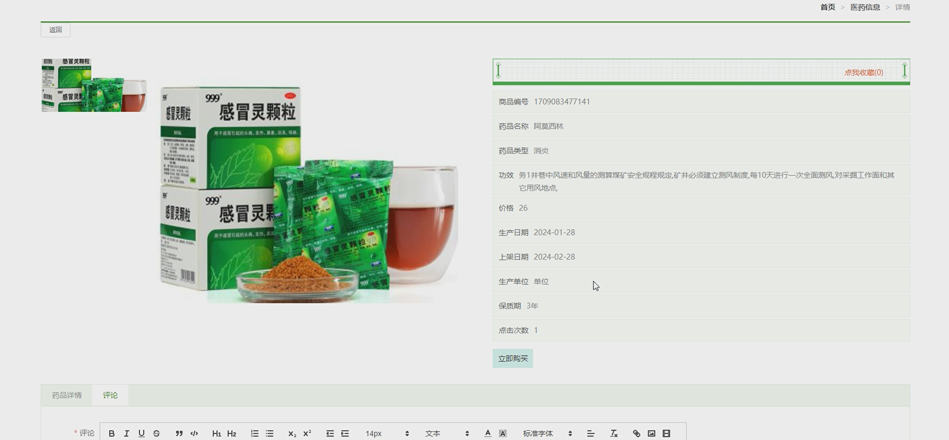Select the production date 2024-01-28
Viewport: 949px width, 440px height.
(x=554, y=233)
